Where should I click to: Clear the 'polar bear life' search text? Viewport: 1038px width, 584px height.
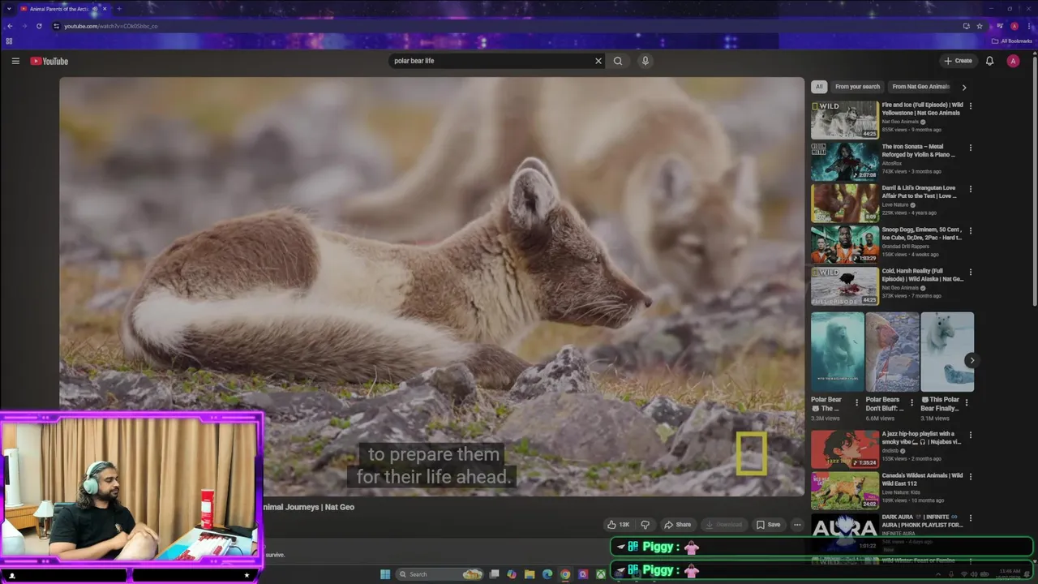click(x=598, y=61)
